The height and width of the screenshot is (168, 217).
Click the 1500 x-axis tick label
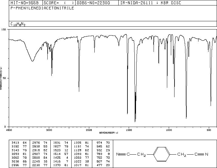(x=129, y=130)
